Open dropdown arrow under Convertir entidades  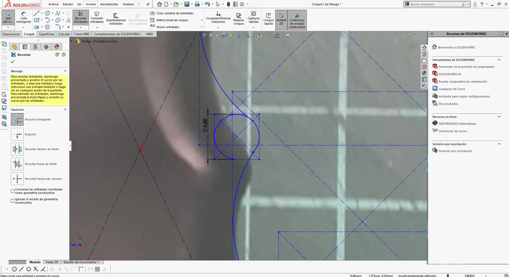point(97,27)
